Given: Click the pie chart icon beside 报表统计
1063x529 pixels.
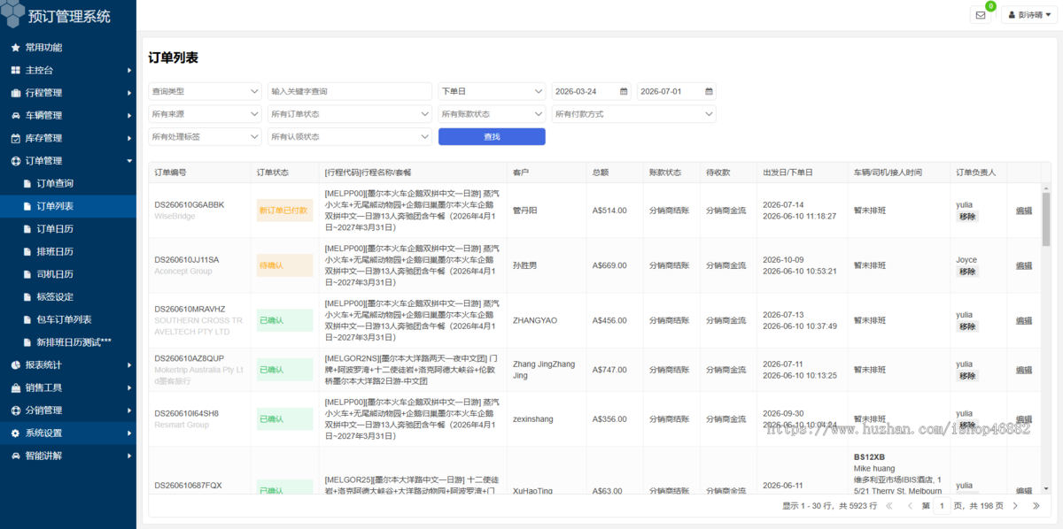Looking at the screenshot, I should [x=15, y=364].
